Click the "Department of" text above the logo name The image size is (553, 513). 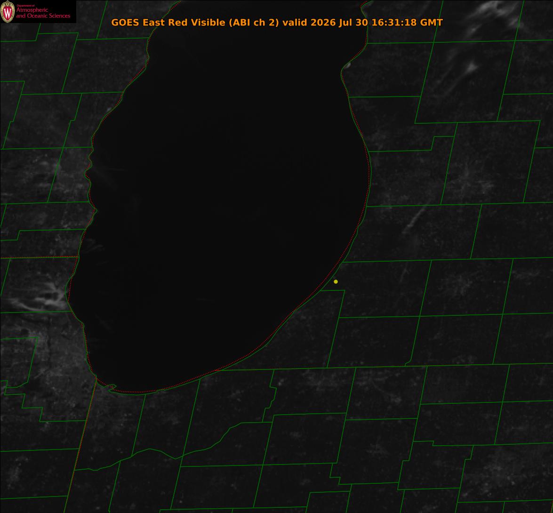25,6
